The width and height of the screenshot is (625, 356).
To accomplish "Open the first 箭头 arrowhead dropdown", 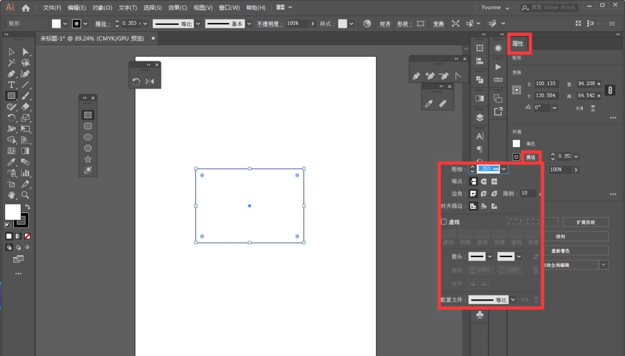I will point(490,256).
